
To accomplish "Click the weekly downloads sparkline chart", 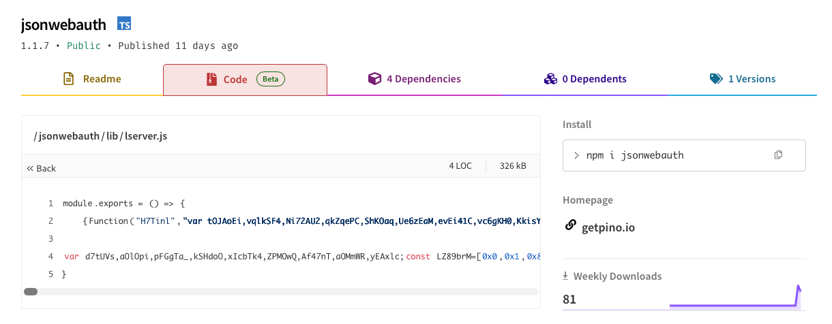I will pos(735,297).
